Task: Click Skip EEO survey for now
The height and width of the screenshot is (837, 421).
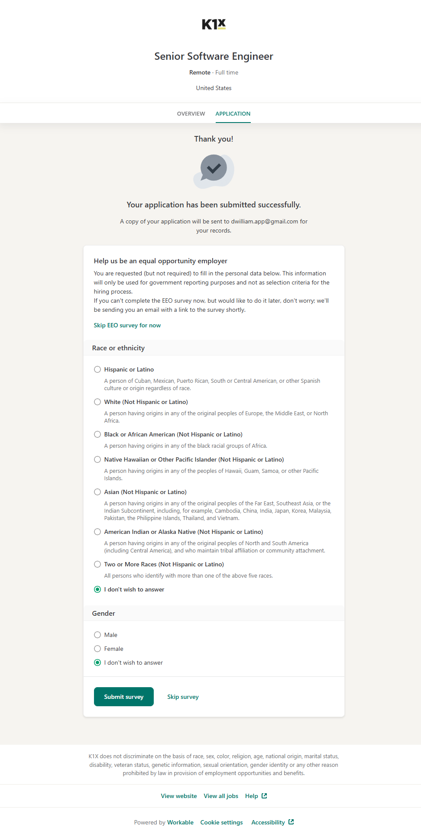Action: (x=127, y=325)
